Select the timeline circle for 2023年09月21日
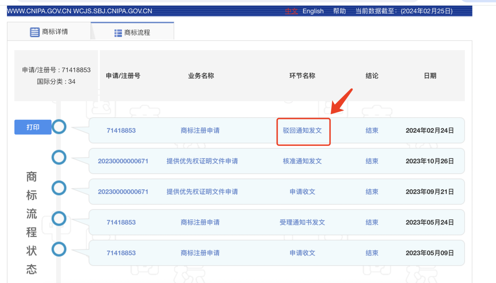The width and height of the screenshot is (496, 283). [59, 188]
